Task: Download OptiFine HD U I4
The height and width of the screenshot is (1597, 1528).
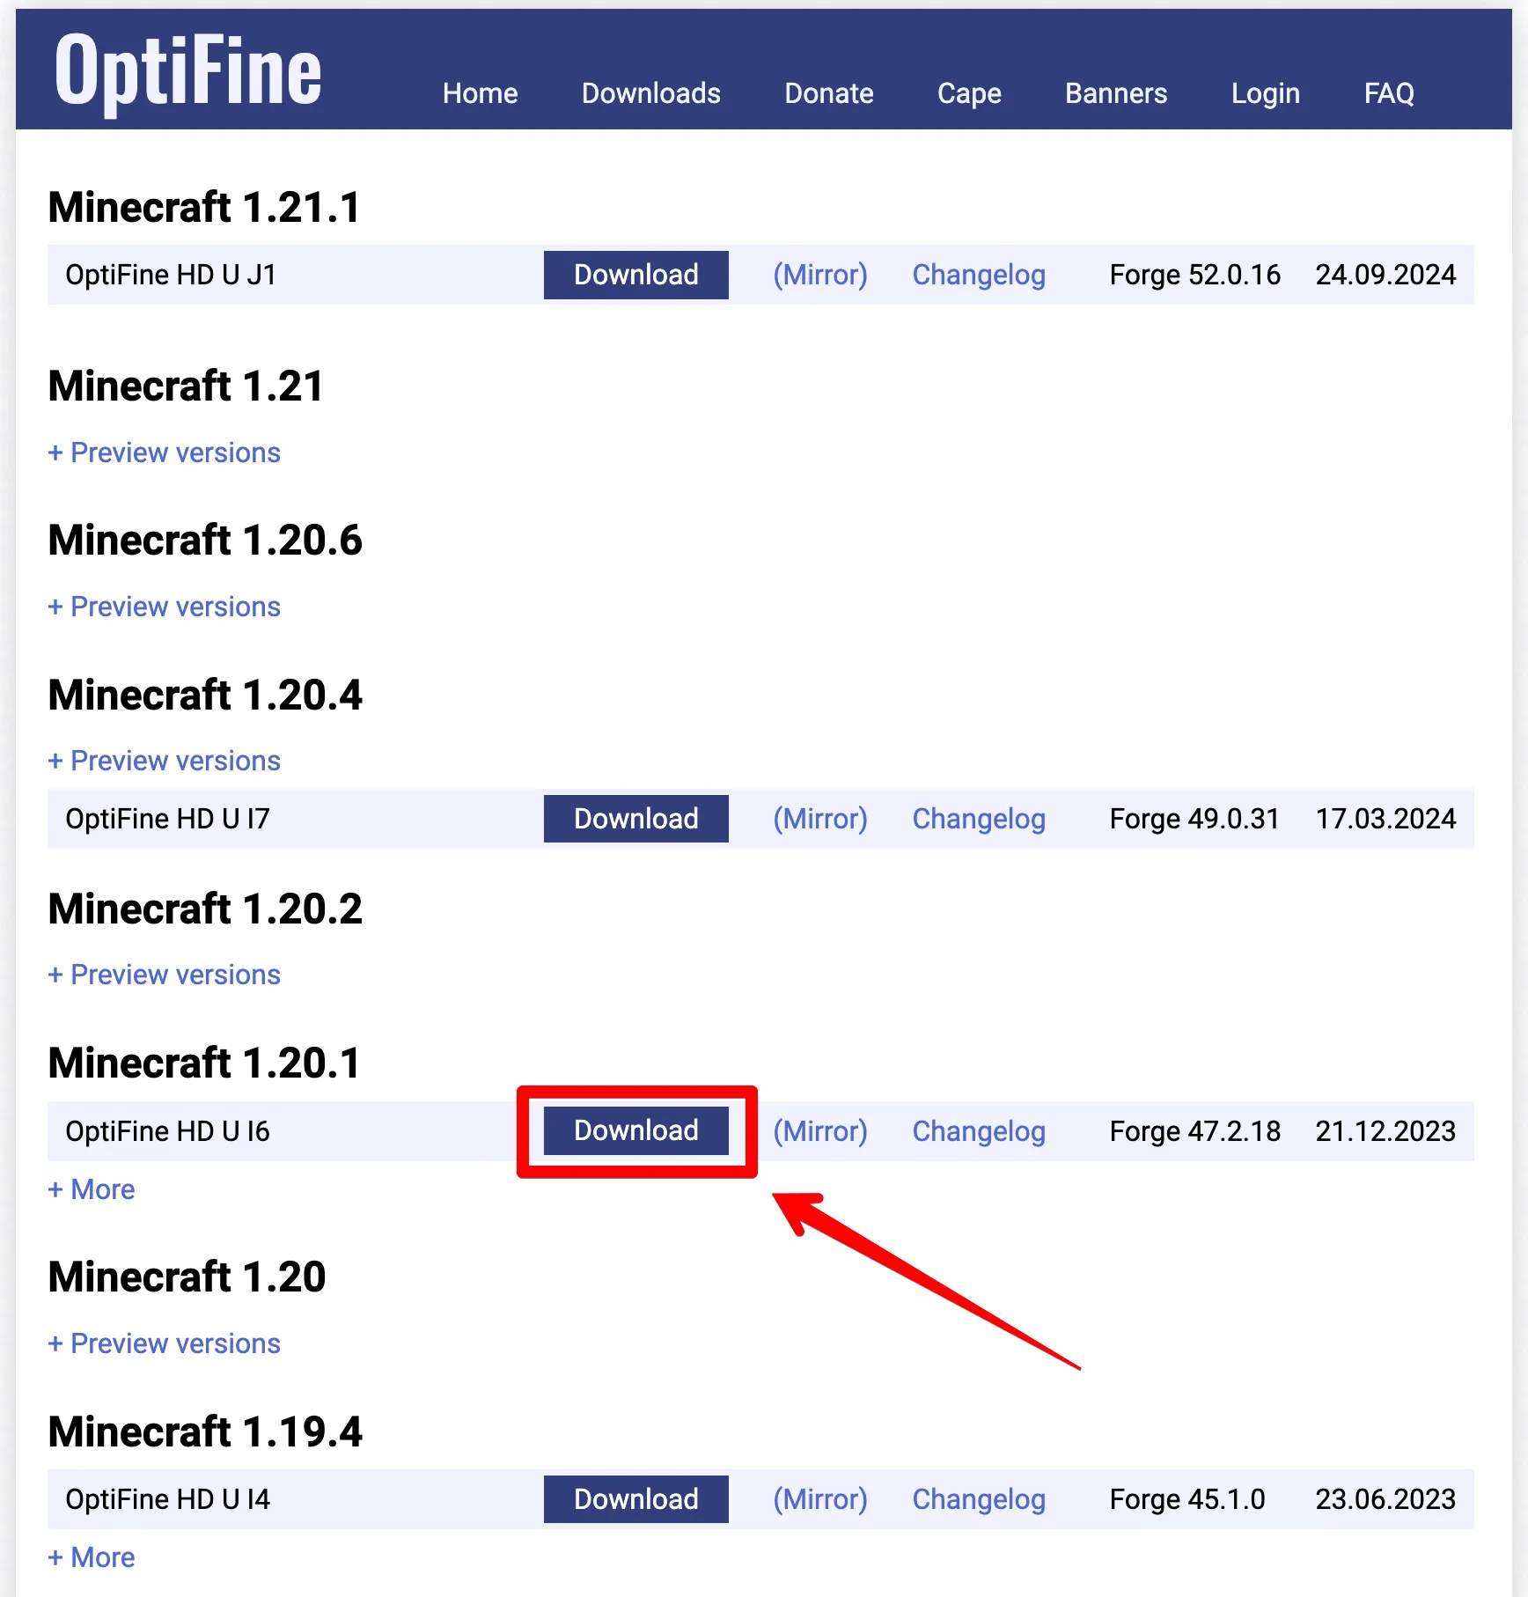Action: (635, 1499)
